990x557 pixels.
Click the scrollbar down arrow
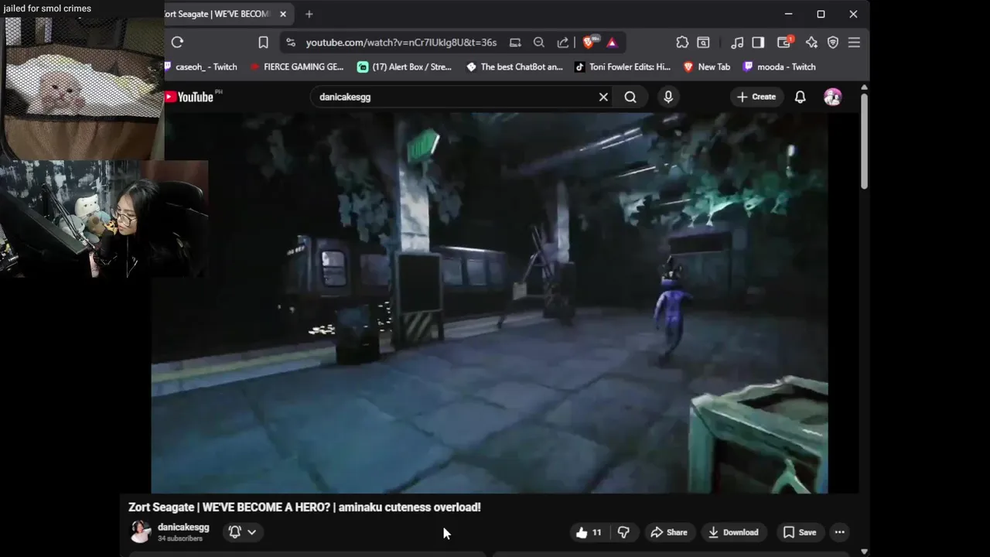coord(864,552)
